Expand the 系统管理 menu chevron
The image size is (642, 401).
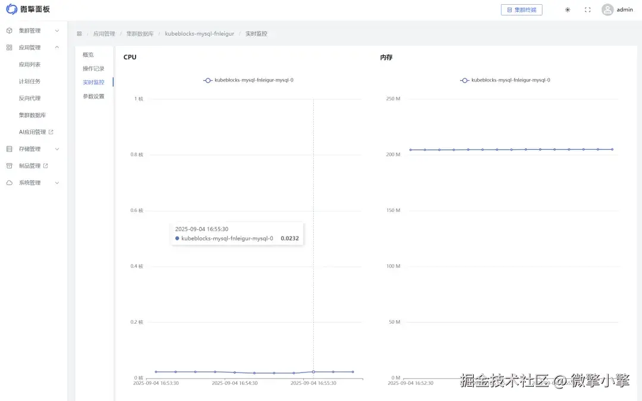57,183
